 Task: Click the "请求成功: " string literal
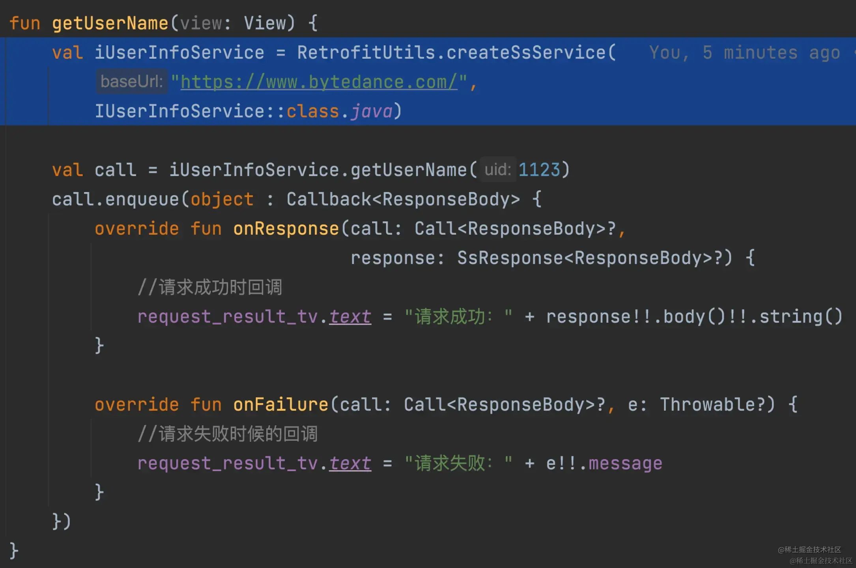click(458, 317)
